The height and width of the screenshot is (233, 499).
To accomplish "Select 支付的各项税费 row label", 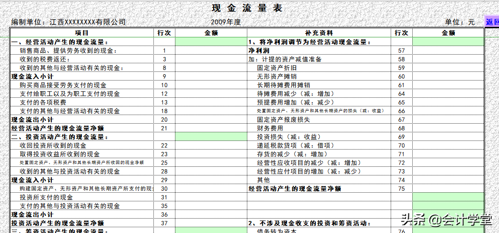I will point(43,103).
